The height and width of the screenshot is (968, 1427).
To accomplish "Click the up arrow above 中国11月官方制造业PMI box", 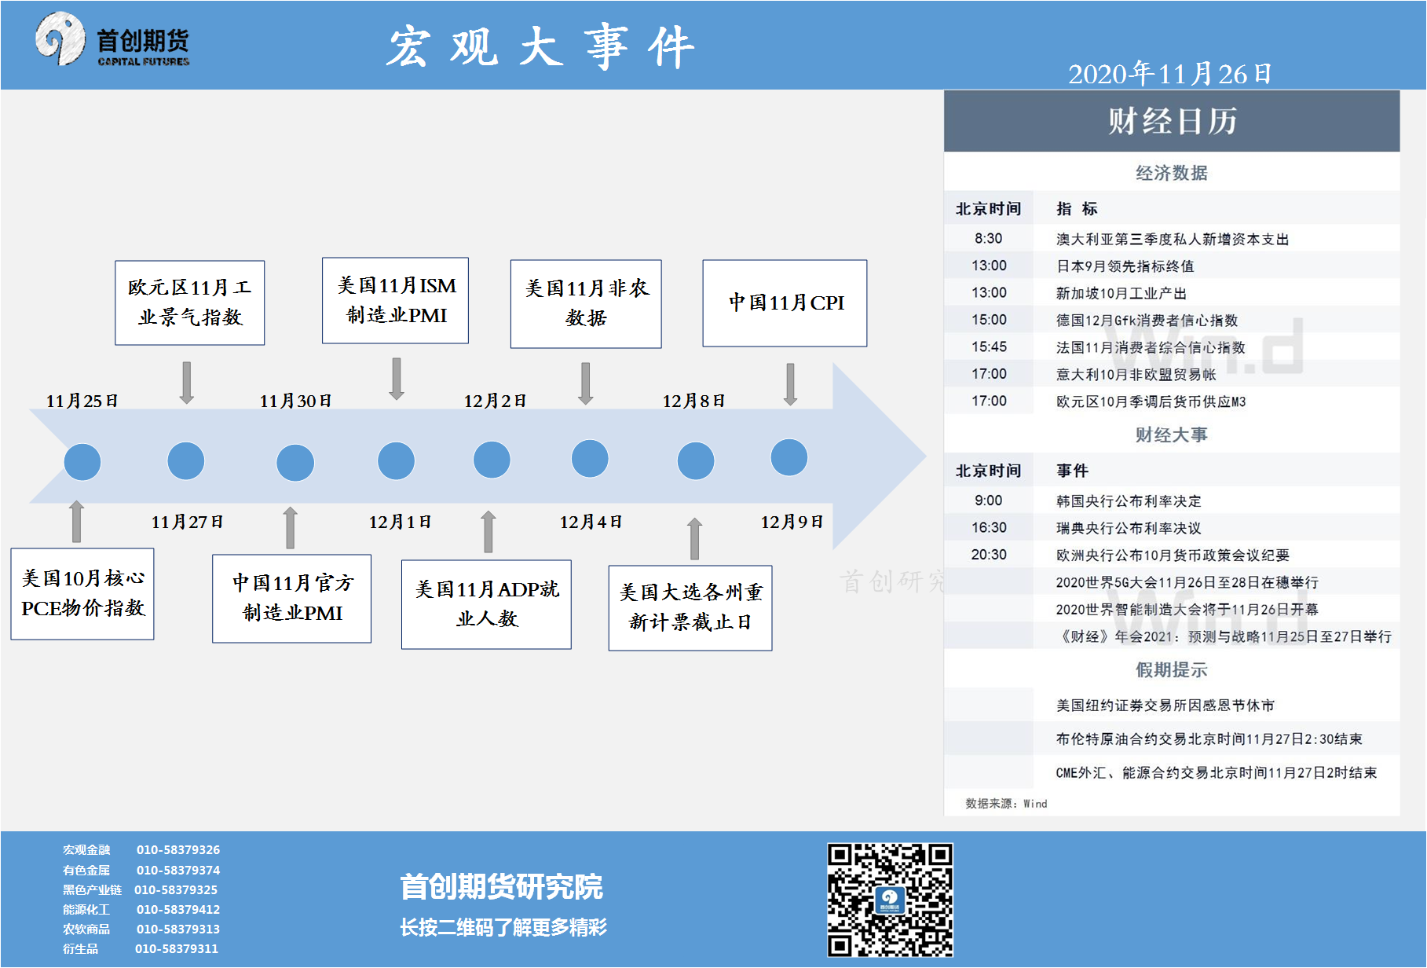I will pyautogui.click(x=291, y=527).
